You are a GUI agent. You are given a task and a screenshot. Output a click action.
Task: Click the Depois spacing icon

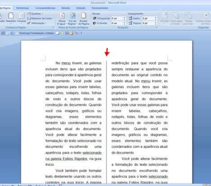point(130,23)
